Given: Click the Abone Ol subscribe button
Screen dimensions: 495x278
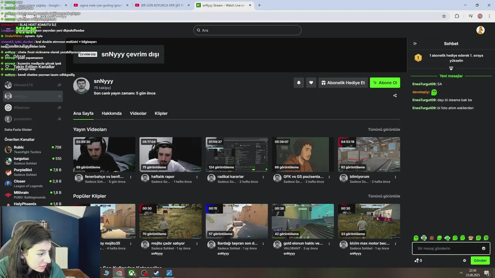Looking at the screenshot, I should [x=385, y=83].
